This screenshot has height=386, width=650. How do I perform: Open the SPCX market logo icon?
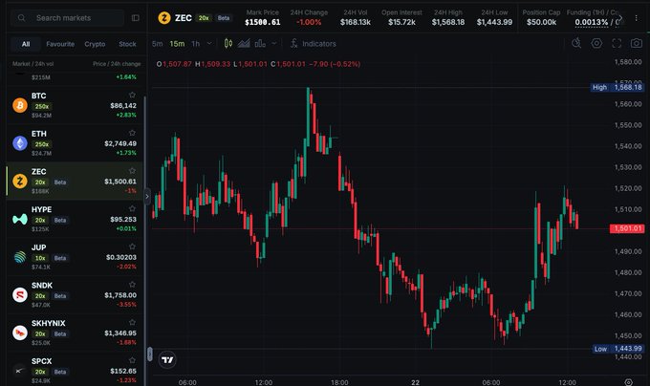click(x=20, y=371)
